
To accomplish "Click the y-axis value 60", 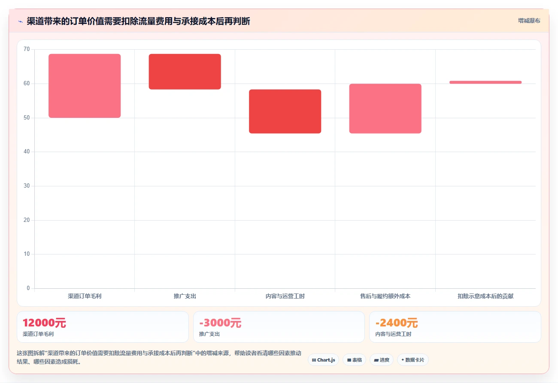I will [x=27, y=84].
